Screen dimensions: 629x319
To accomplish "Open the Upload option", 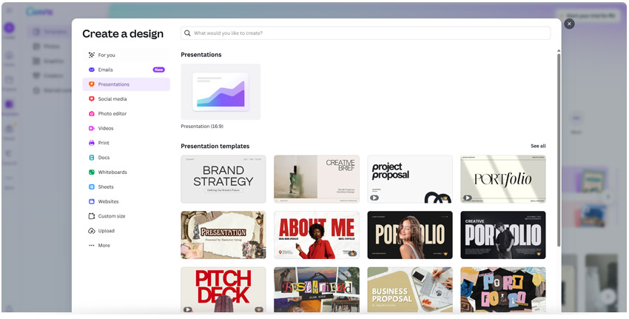I will 127,231.
